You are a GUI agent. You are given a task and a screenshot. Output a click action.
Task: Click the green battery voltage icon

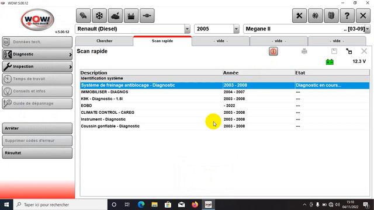[330, 62]
